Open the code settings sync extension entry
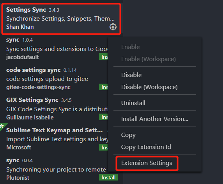 tap(54, 79)
